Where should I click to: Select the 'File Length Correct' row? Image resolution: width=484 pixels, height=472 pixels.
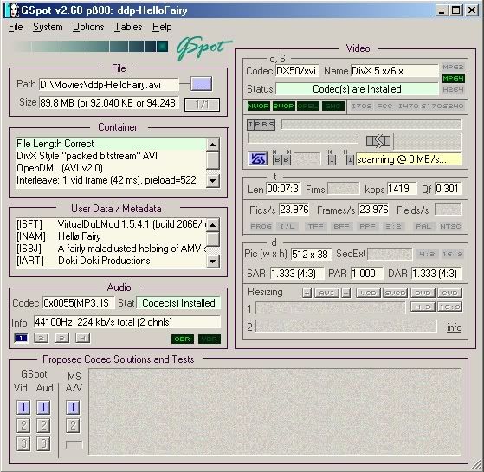[111, 144]
